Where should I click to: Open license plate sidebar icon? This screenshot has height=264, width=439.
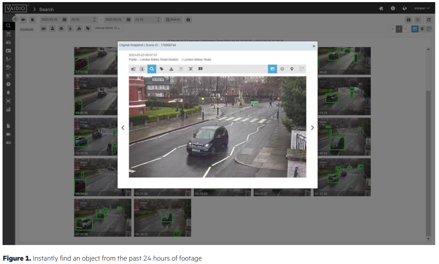[8, 51]
